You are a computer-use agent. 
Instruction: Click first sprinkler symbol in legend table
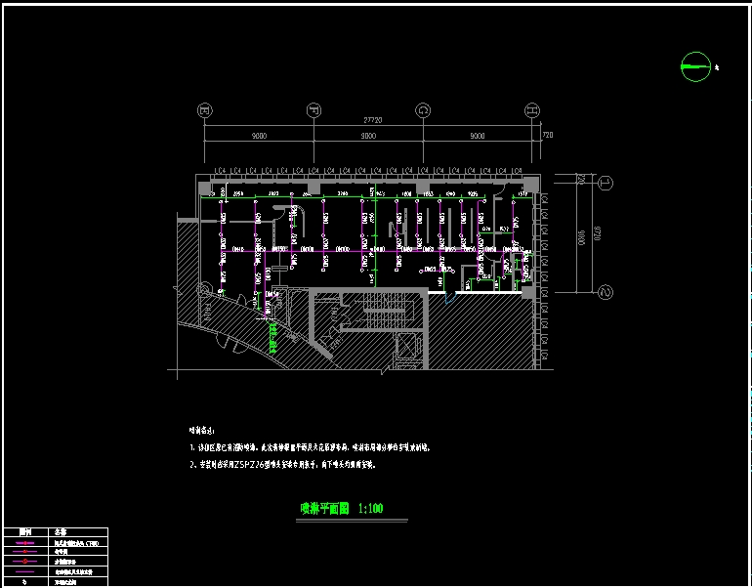click(x=24, y=542)
